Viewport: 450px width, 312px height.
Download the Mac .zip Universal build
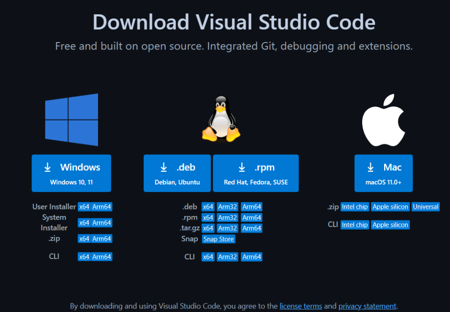pyautogui.click(x=426, y=207)
